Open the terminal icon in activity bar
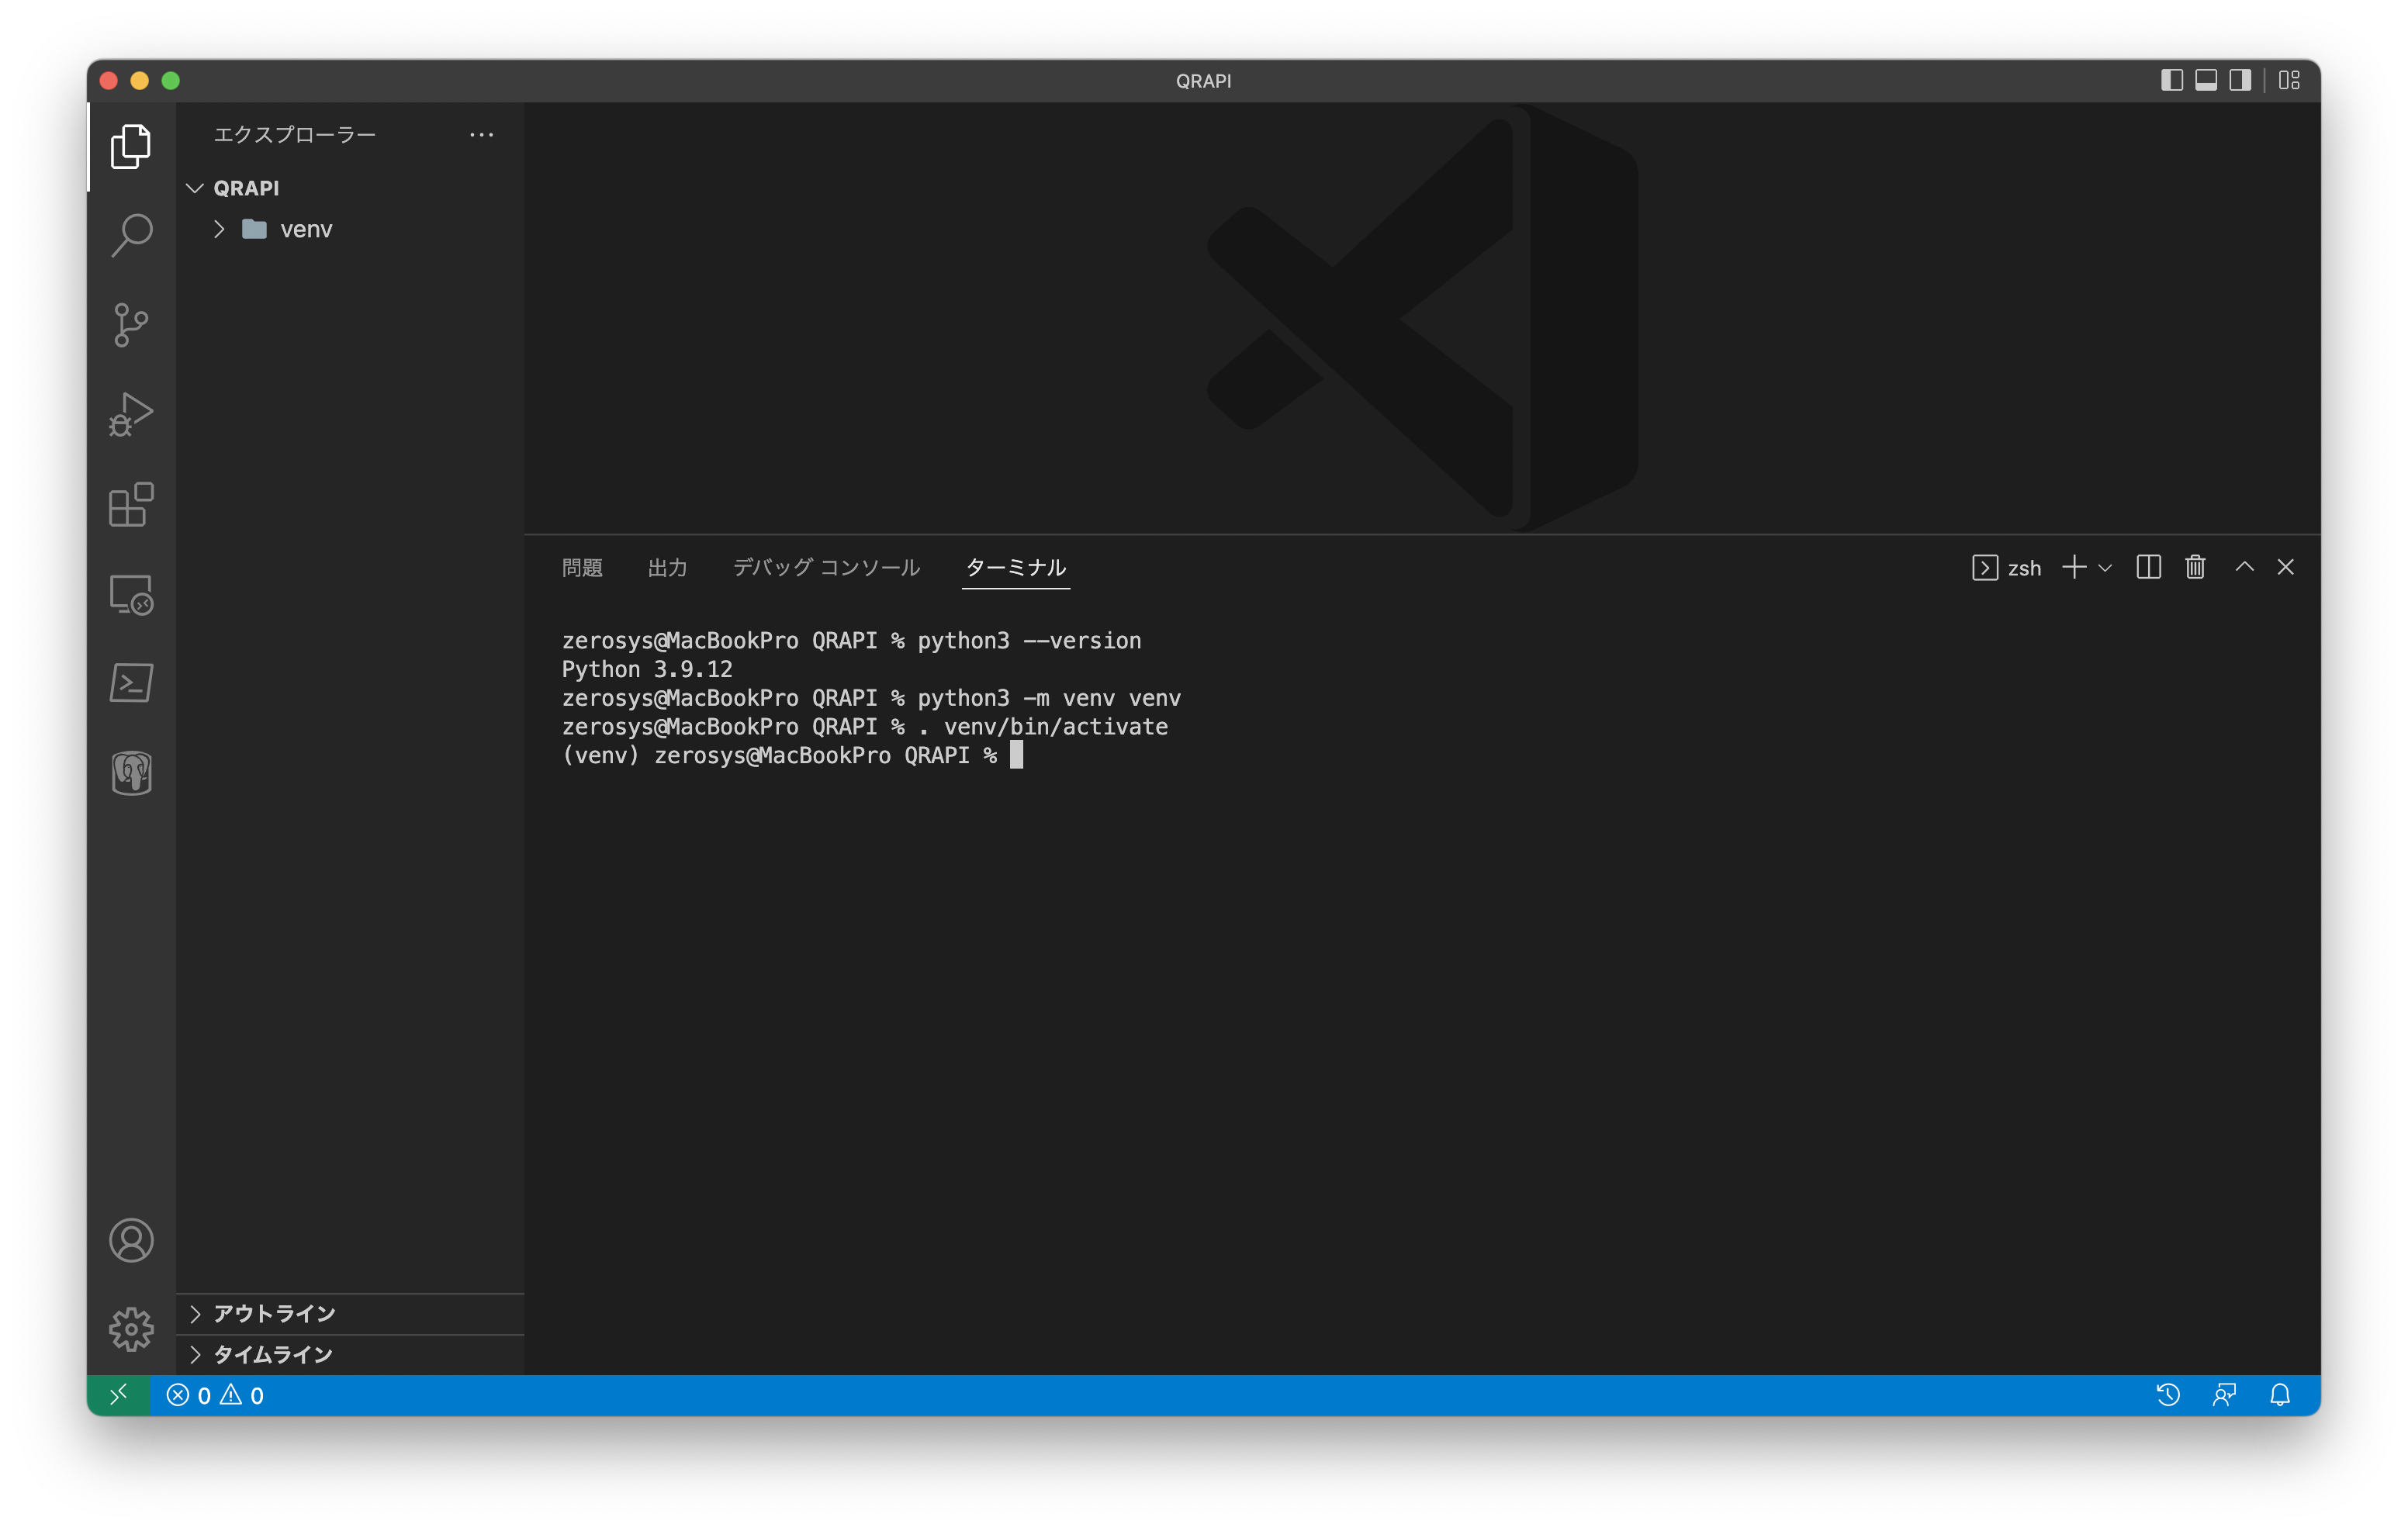The width and height of the screenshot is (2408, 1531). coord(131,683)
